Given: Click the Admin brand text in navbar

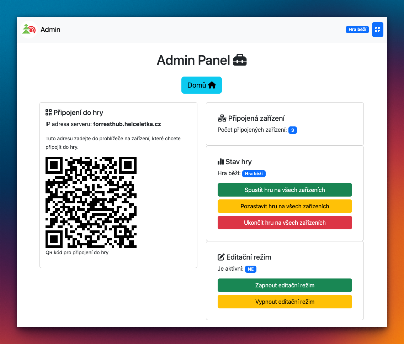Looking at the screenshot, I should pyautogui.click(x=51, y=30).
